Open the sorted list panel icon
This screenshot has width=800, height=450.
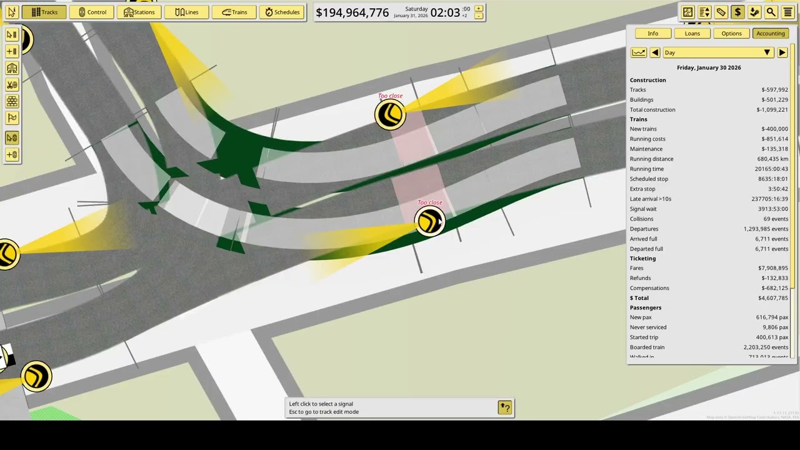tap(704, 12)
